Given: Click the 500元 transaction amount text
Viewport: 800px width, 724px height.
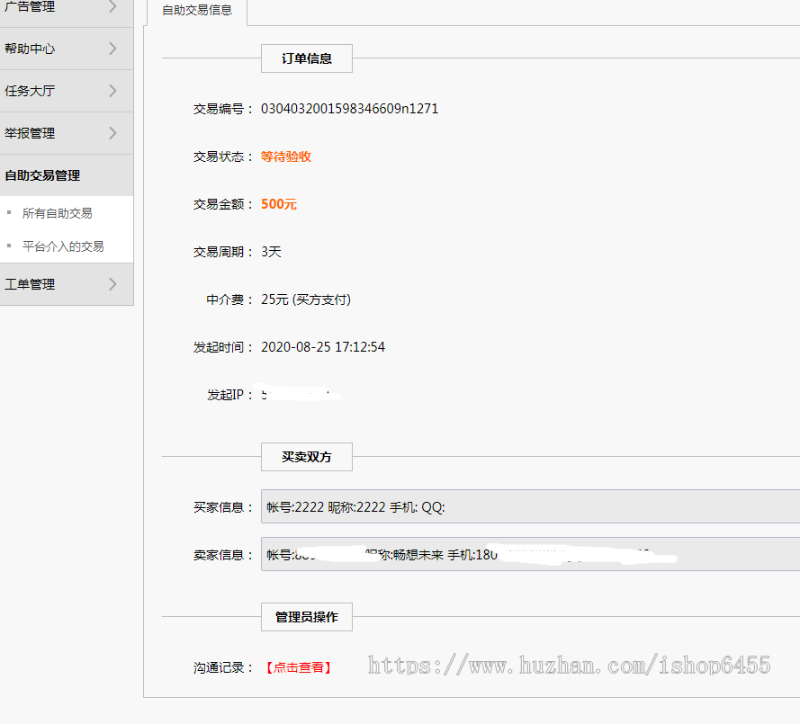Looking at the screenshot, I should click(x=276, y=204).
